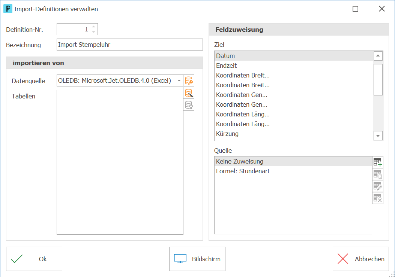Select Kürzung in the Ziel list

[294, 134]
